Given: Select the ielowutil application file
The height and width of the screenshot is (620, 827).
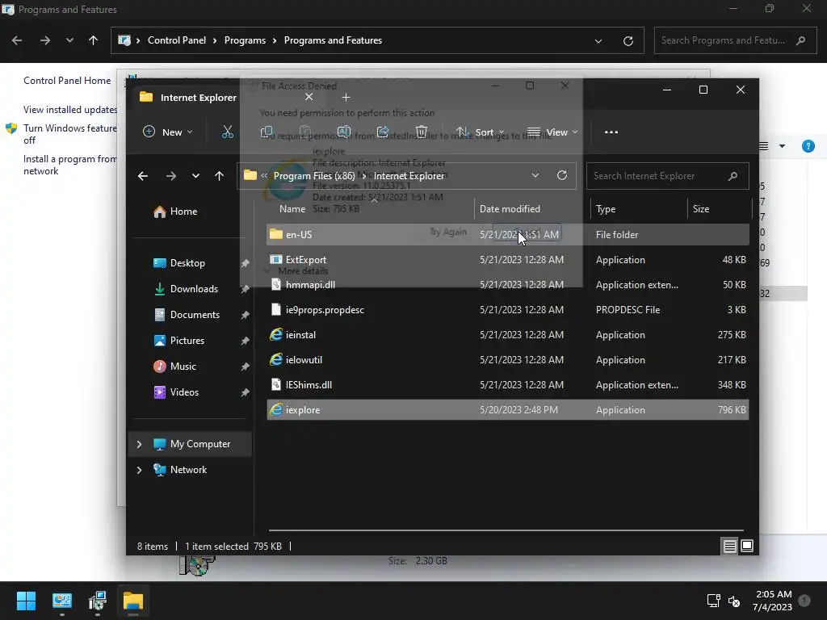Looking at the screenshot, I should pyautogui.click(x=508, y=360).
